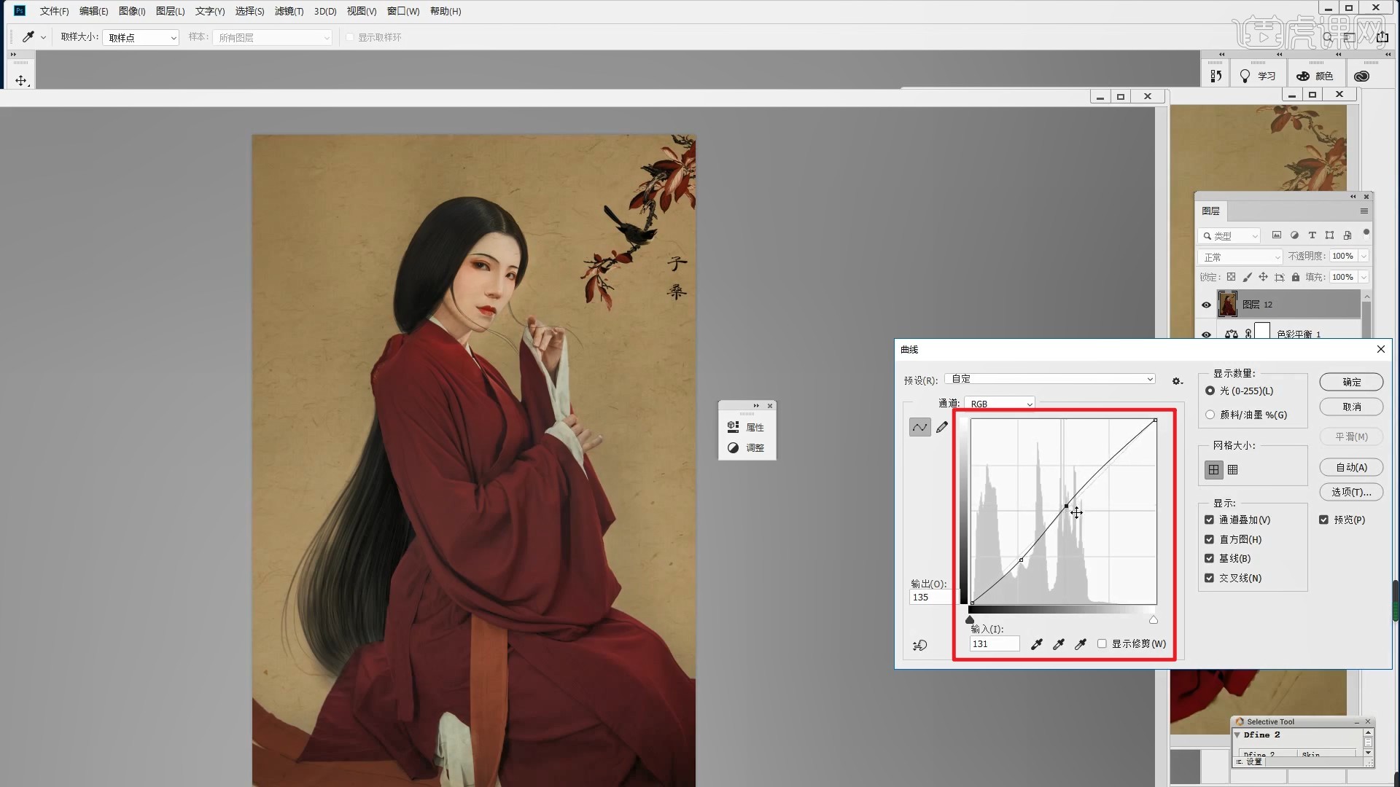Screen dimensions: 1400x787
Task: Open the 取样点 sample size dropdown
Action: pyautogui.click(x=141, y=38)
